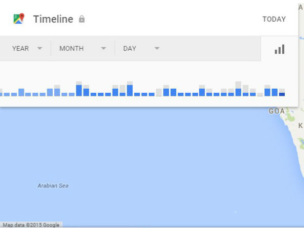Click the GOA label on the map
This screenshot has height=228, width=304.
click(x=276, y=111)
